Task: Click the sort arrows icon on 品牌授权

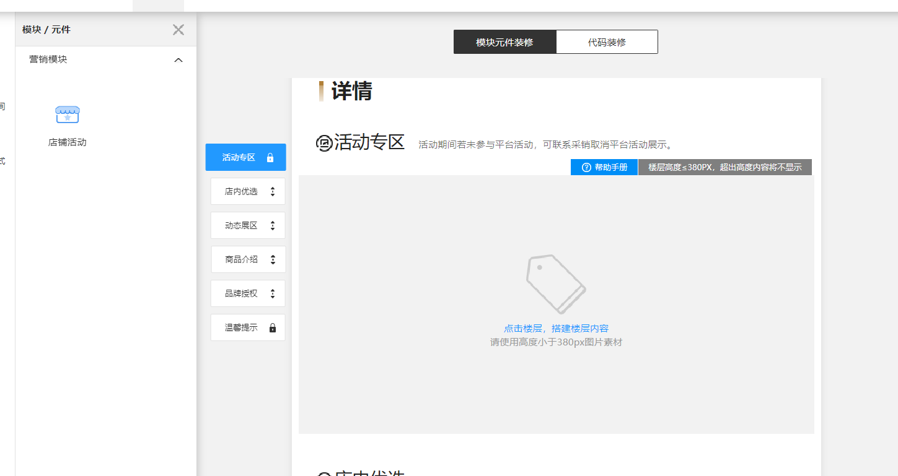Action: tap(273, 294)
